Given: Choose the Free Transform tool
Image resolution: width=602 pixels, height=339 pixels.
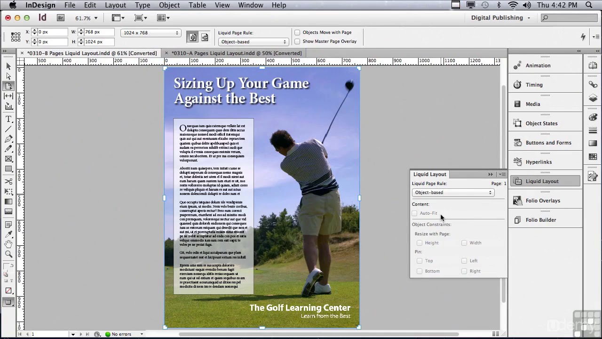Looking at the screenshot, I should pos(8,192).
